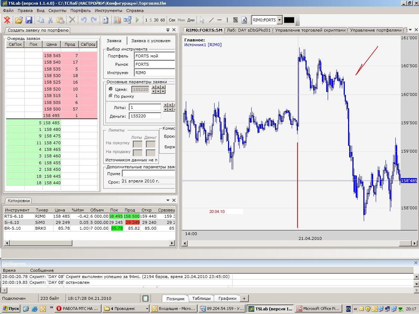Expand the RIM0:FORTS instrument dropdown
Image resolution: width=419 pixels, height=314 pixels.
(279, 20)
